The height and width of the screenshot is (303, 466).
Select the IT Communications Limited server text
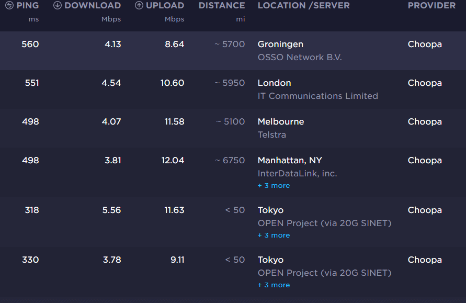tap(317, 96)
